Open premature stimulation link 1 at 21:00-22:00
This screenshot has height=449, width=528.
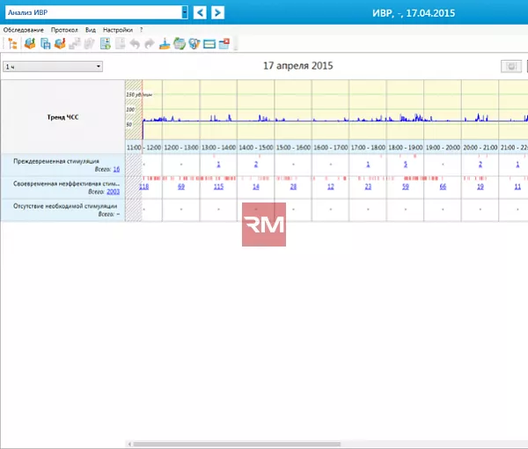coord(517,165)
